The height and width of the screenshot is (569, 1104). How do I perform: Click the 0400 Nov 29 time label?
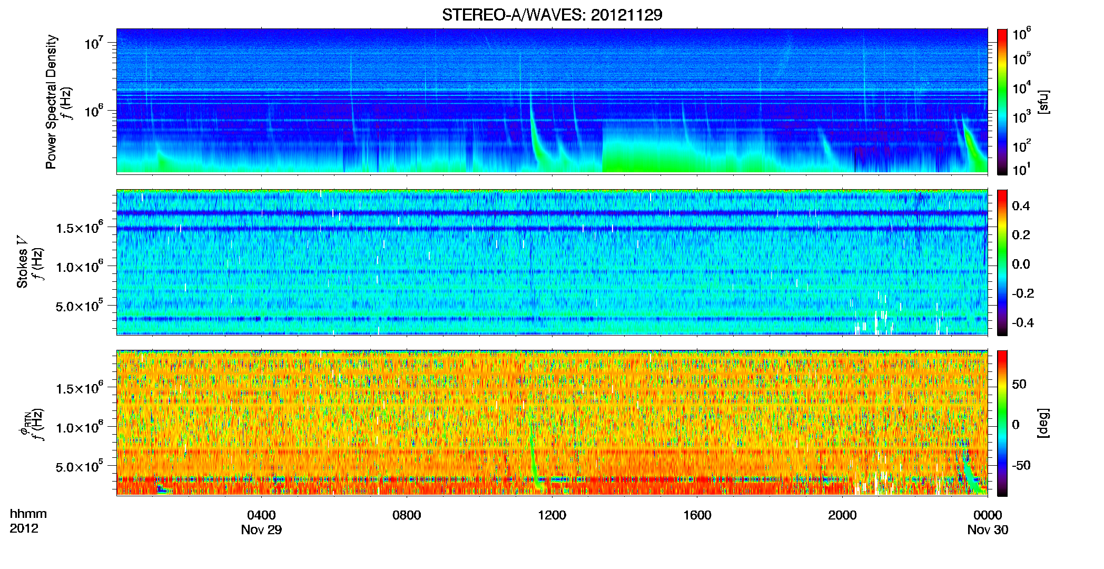(x=261, y=522)
